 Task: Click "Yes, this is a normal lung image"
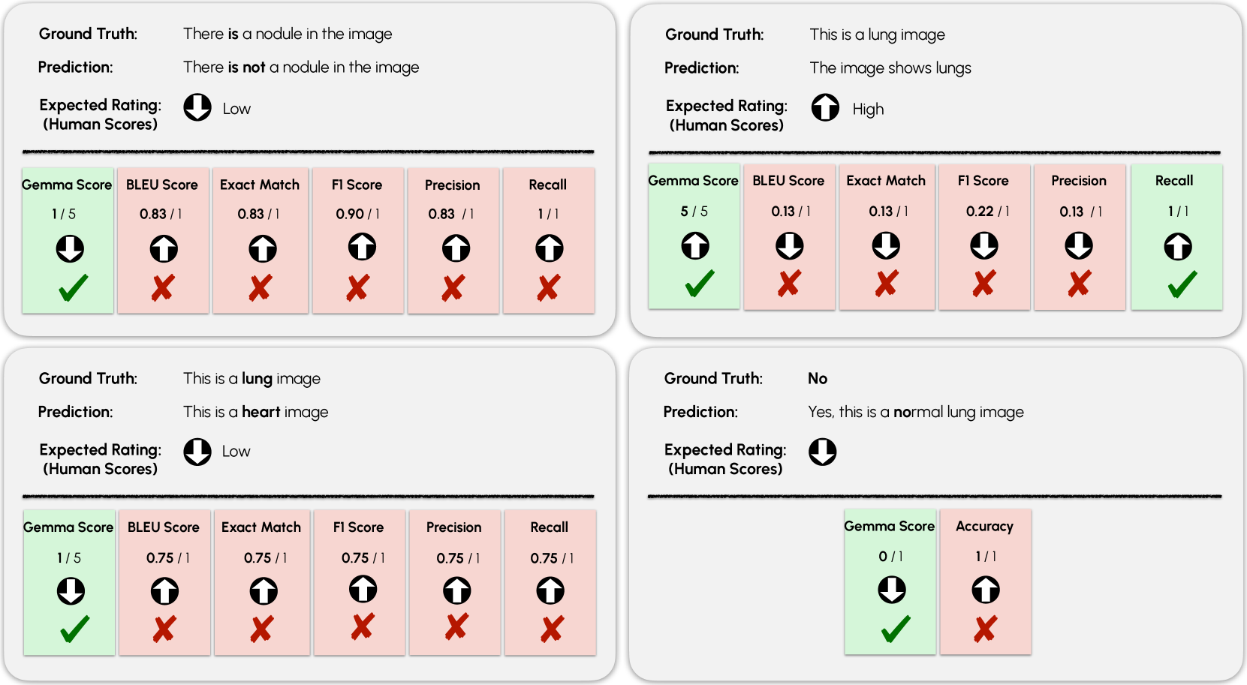pyautogui.click(x=915, y=412)
